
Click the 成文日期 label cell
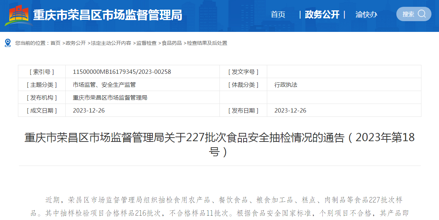click(x=42, y=110)
